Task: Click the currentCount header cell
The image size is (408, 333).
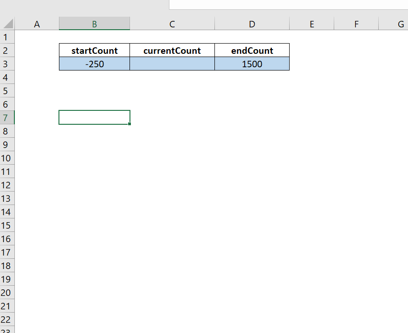Action: pos(172,50)
